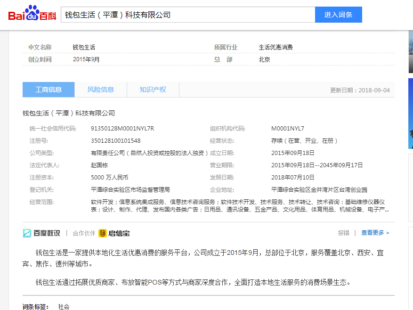The image size is (413, 310).
Task: Click the legal representative name 赵国栋
Action: (x=99, y=165)
